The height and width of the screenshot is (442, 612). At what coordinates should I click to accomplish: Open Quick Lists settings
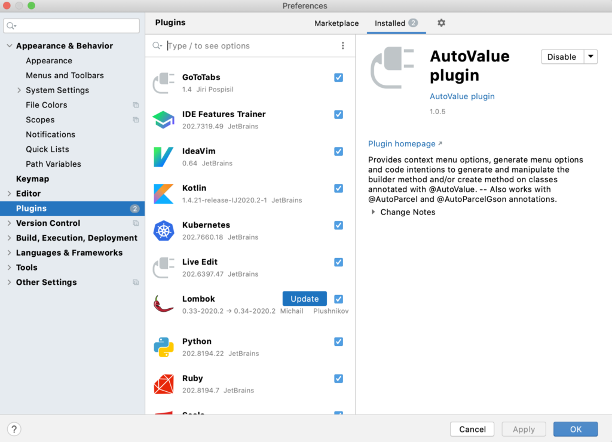(x=47, y=149)
